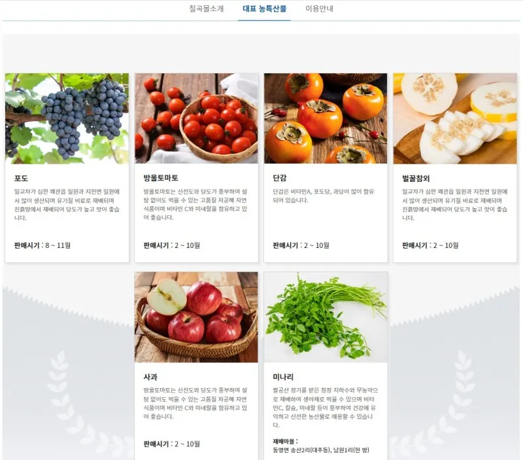Viewport: 523px width, 460px height.
Task: Open the apple basket image
Action: click(x=197, y=317)
